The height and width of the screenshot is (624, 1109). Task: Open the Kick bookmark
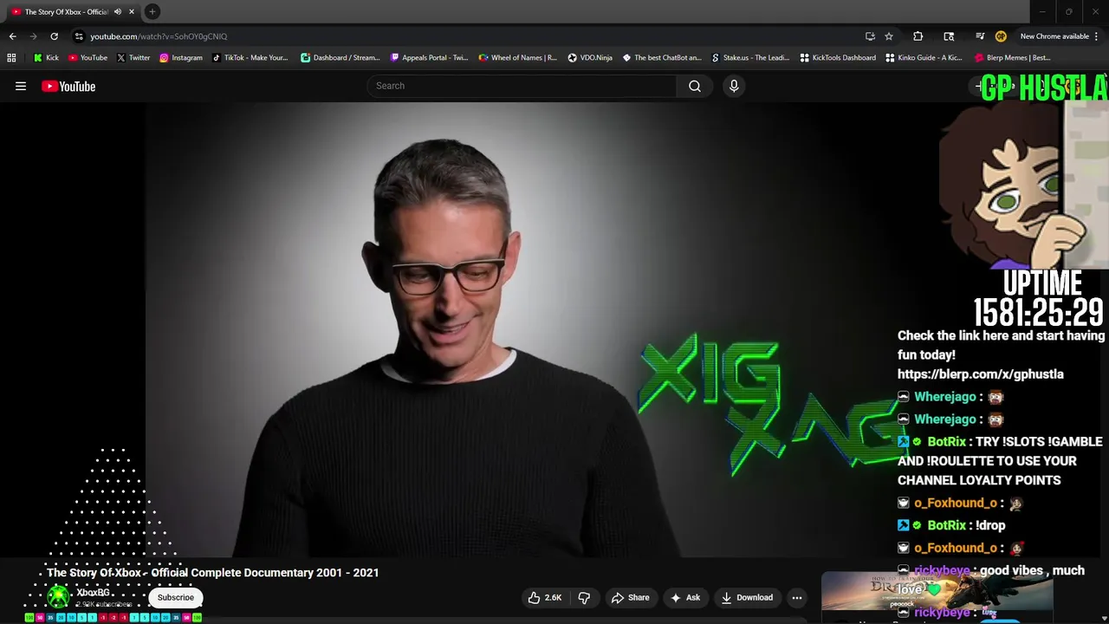(46, 58)
